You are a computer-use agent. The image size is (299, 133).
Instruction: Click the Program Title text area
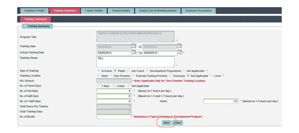click(x=135, y=37)
